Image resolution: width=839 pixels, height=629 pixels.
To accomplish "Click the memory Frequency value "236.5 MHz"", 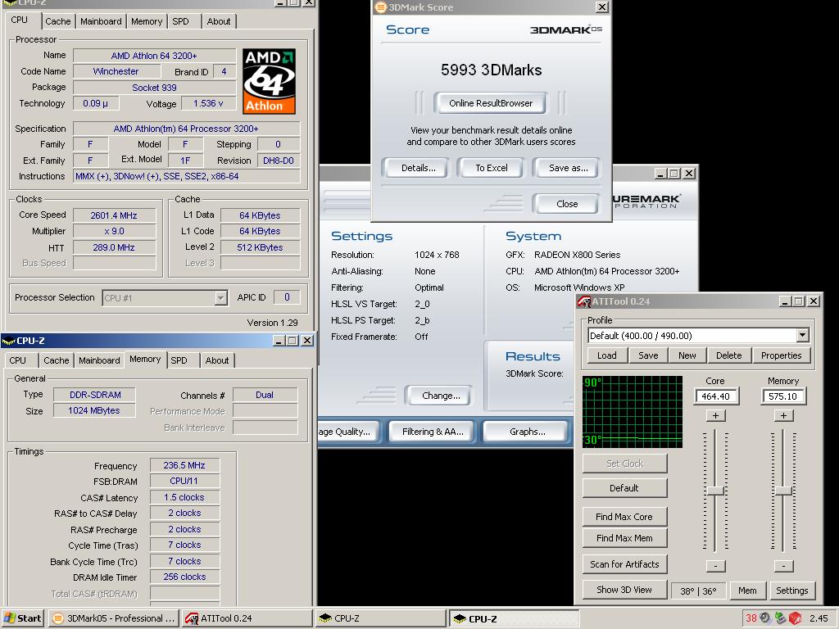I will coord(184,466).
